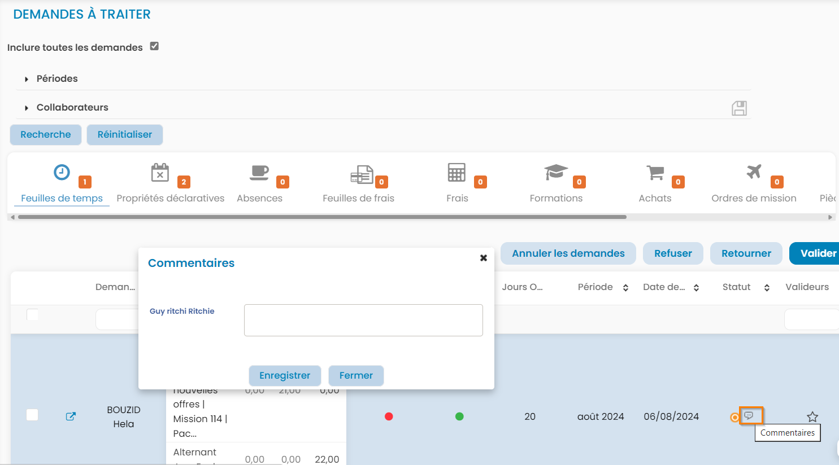Expand the Collaborateurs filter section
839x465 pixels.
pyautogui.click(x=27, y=108)
